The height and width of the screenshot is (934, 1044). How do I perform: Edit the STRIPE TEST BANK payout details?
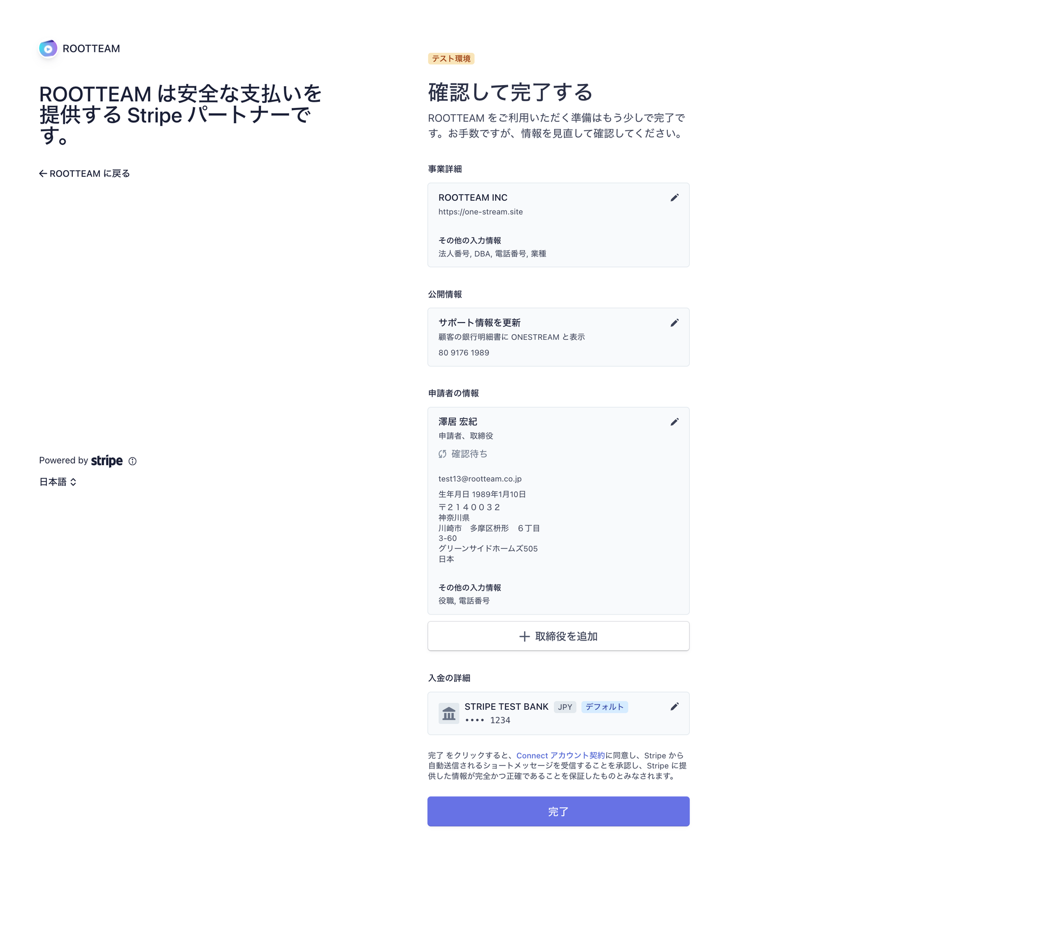(x=674, y=707)
